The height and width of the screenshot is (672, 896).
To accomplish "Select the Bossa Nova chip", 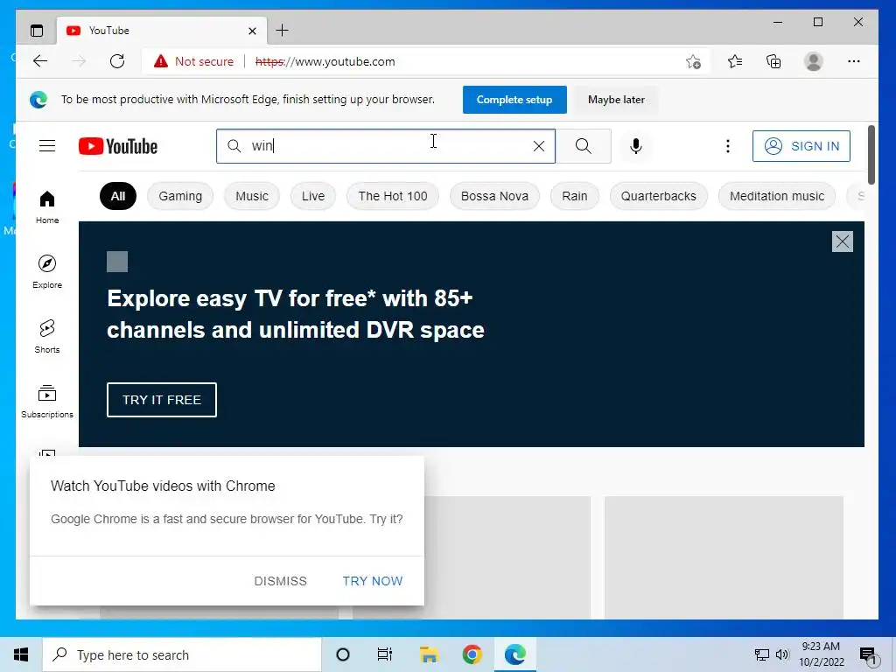I will [494, 196].
